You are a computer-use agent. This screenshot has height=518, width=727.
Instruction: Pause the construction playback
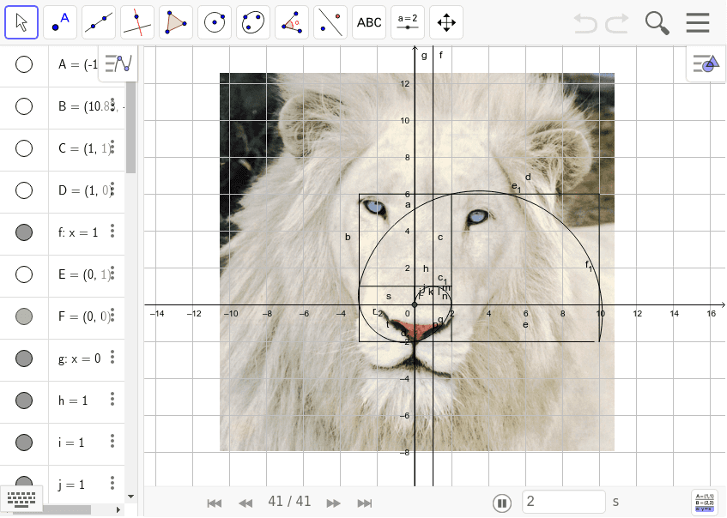[502, 503]
